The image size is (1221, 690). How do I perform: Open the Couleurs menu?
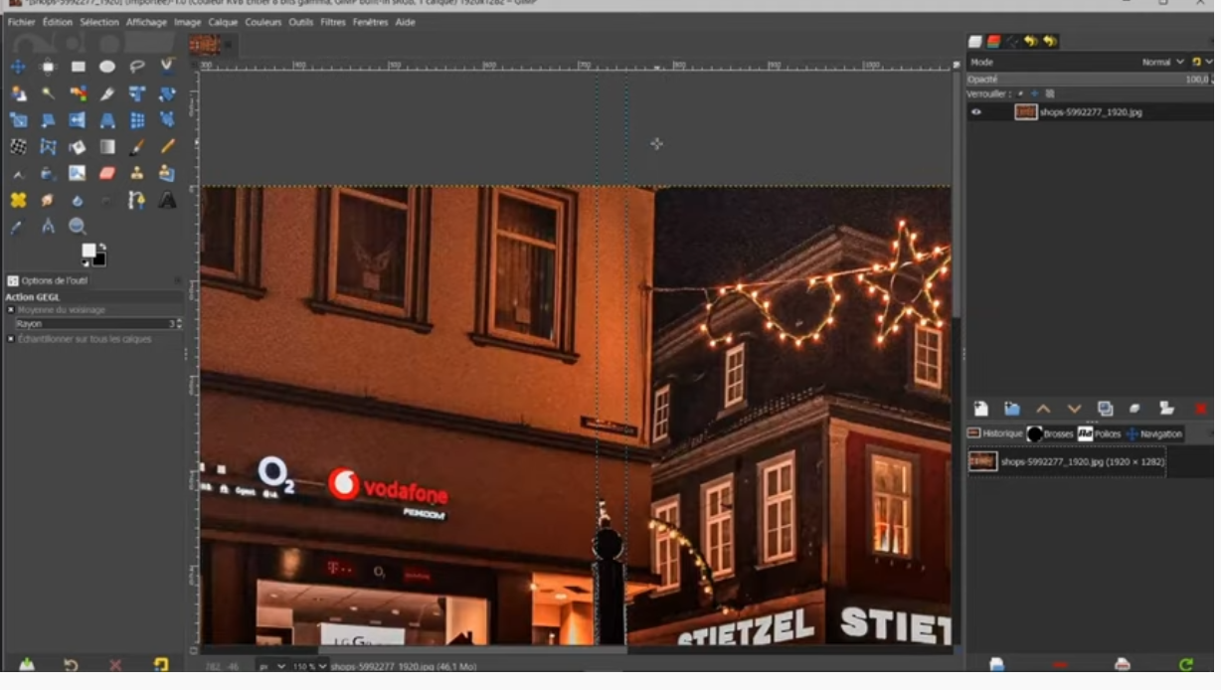(x=263, y=22)
